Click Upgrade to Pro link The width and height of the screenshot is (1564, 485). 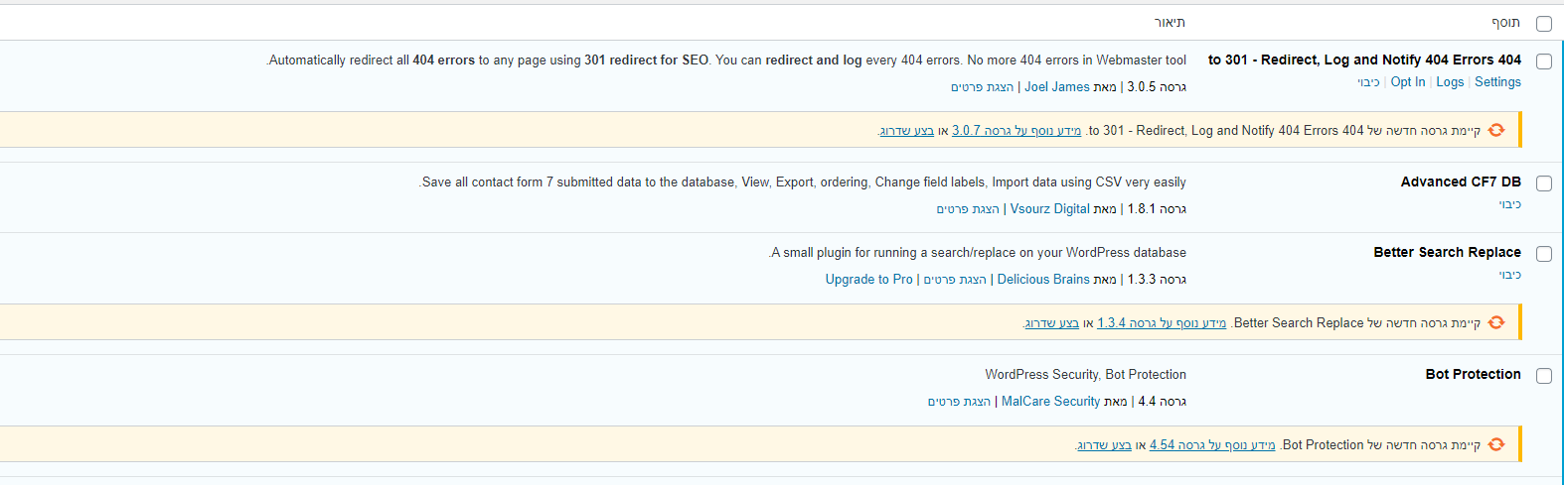coord(868,280)
